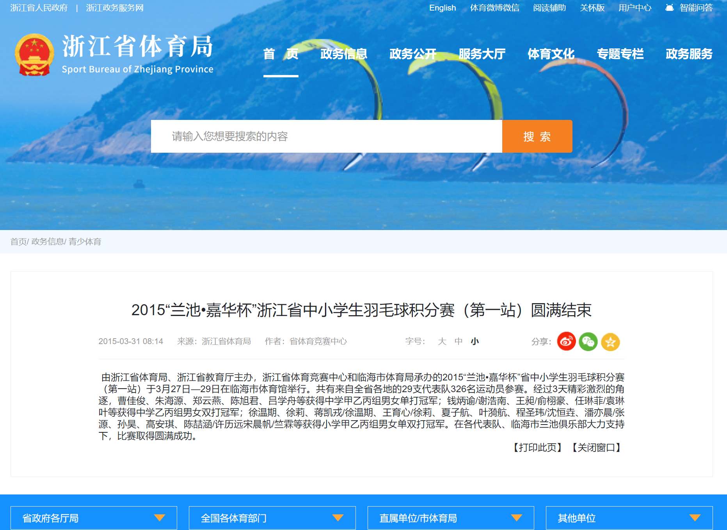Set font size to 小
Image resolution: width=727 pixels, height=530 pixels.
[x=475, y=341]
